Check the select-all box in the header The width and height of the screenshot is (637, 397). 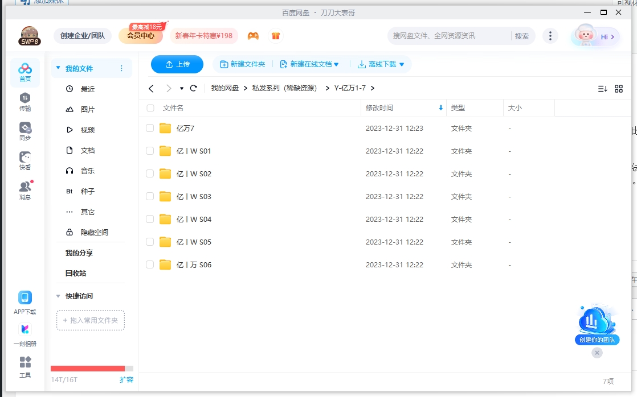click(x=149, y=107)
